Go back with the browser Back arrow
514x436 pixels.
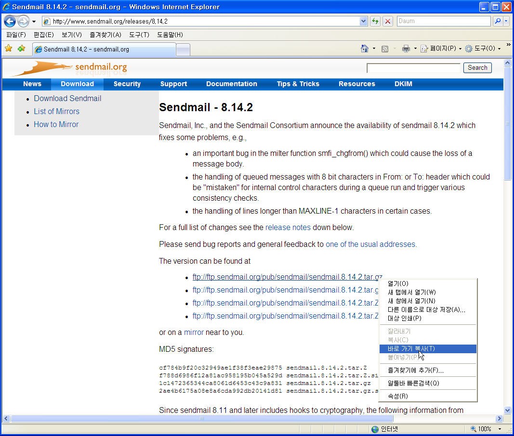[x=10, y=22]
